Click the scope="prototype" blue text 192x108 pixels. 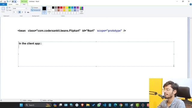109,31
